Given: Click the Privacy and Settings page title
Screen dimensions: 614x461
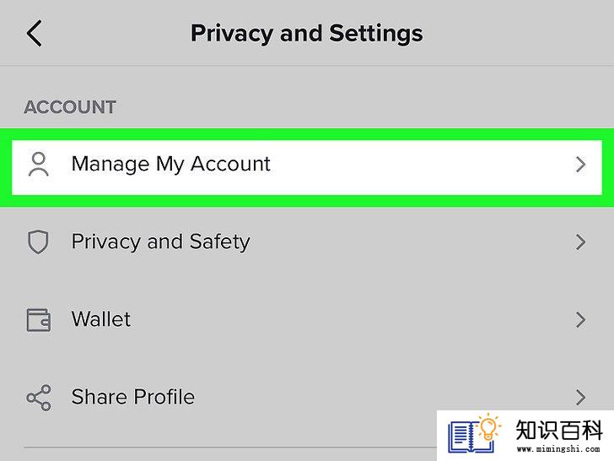Looking at the screenshot, I should 307,34.
